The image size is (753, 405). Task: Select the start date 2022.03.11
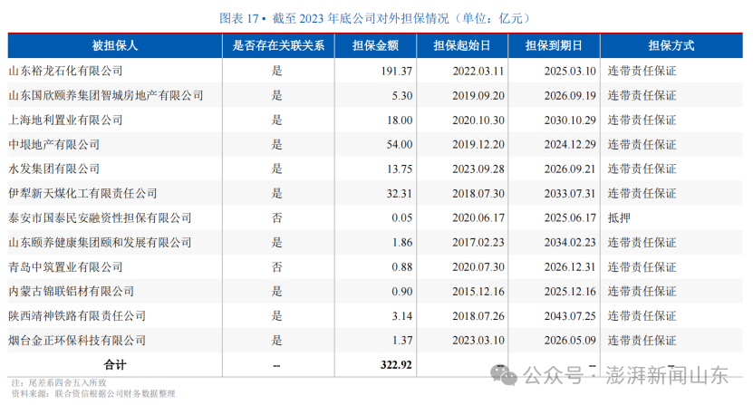click(478, 71)
